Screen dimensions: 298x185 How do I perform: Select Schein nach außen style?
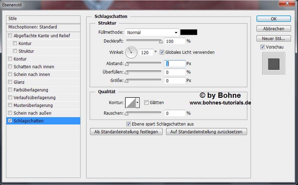coord(32,113)
